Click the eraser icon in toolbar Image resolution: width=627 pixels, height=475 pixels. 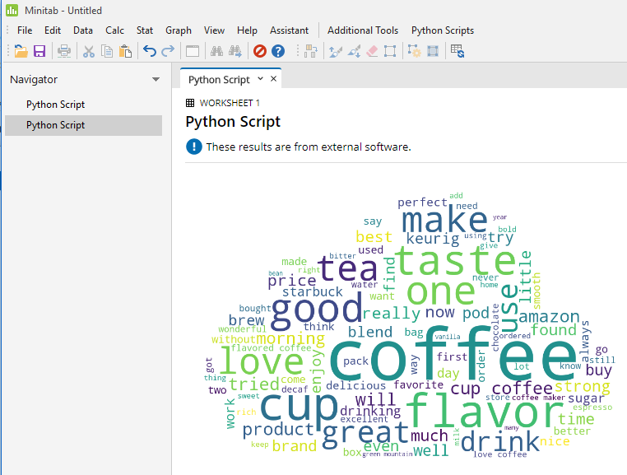371,51
